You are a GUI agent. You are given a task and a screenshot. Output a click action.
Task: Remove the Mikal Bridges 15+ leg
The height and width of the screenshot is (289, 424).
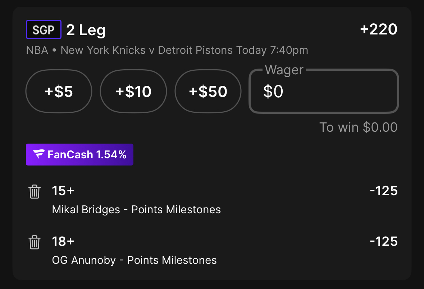35,192
